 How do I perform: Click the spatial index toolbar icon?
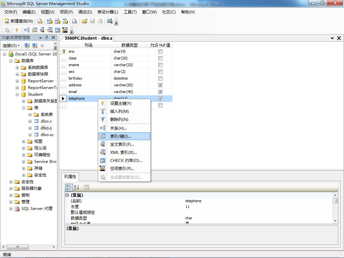click(65, 30)
